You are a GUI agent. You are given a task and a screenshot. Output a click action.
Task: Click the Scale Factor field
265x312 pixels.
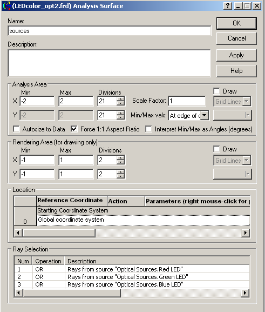click(x=187, y=101)
